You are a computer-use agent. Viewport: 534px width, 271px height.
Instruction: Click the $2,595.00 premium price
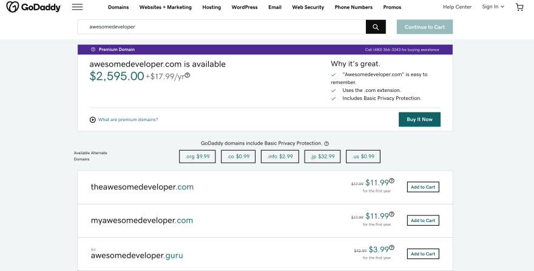117,76
